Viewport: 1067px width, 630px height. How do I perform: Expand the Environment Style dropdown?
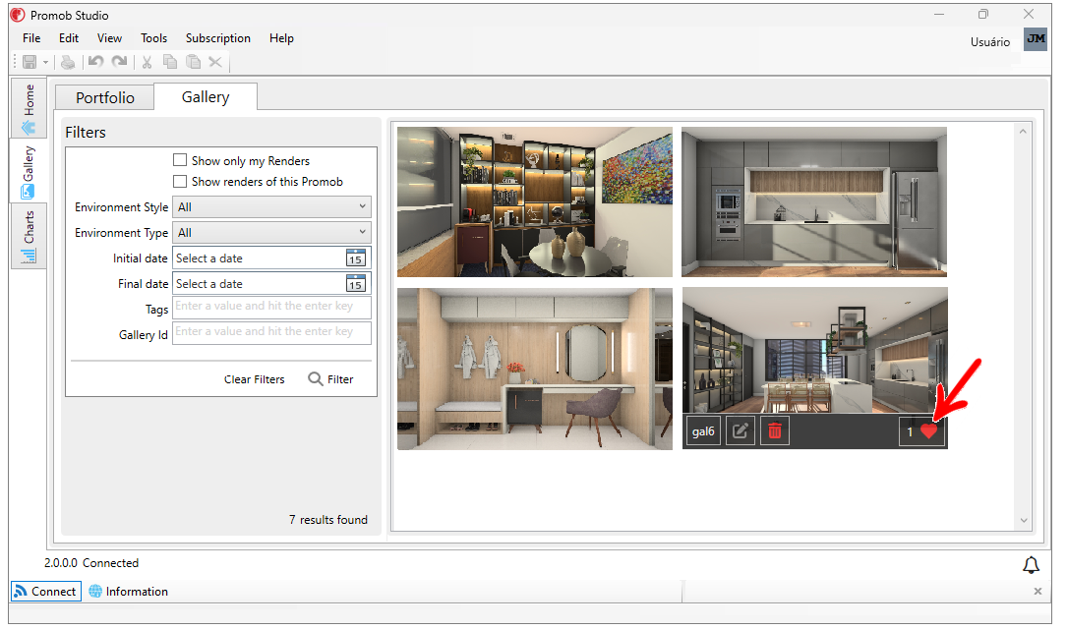coord(271,206)
